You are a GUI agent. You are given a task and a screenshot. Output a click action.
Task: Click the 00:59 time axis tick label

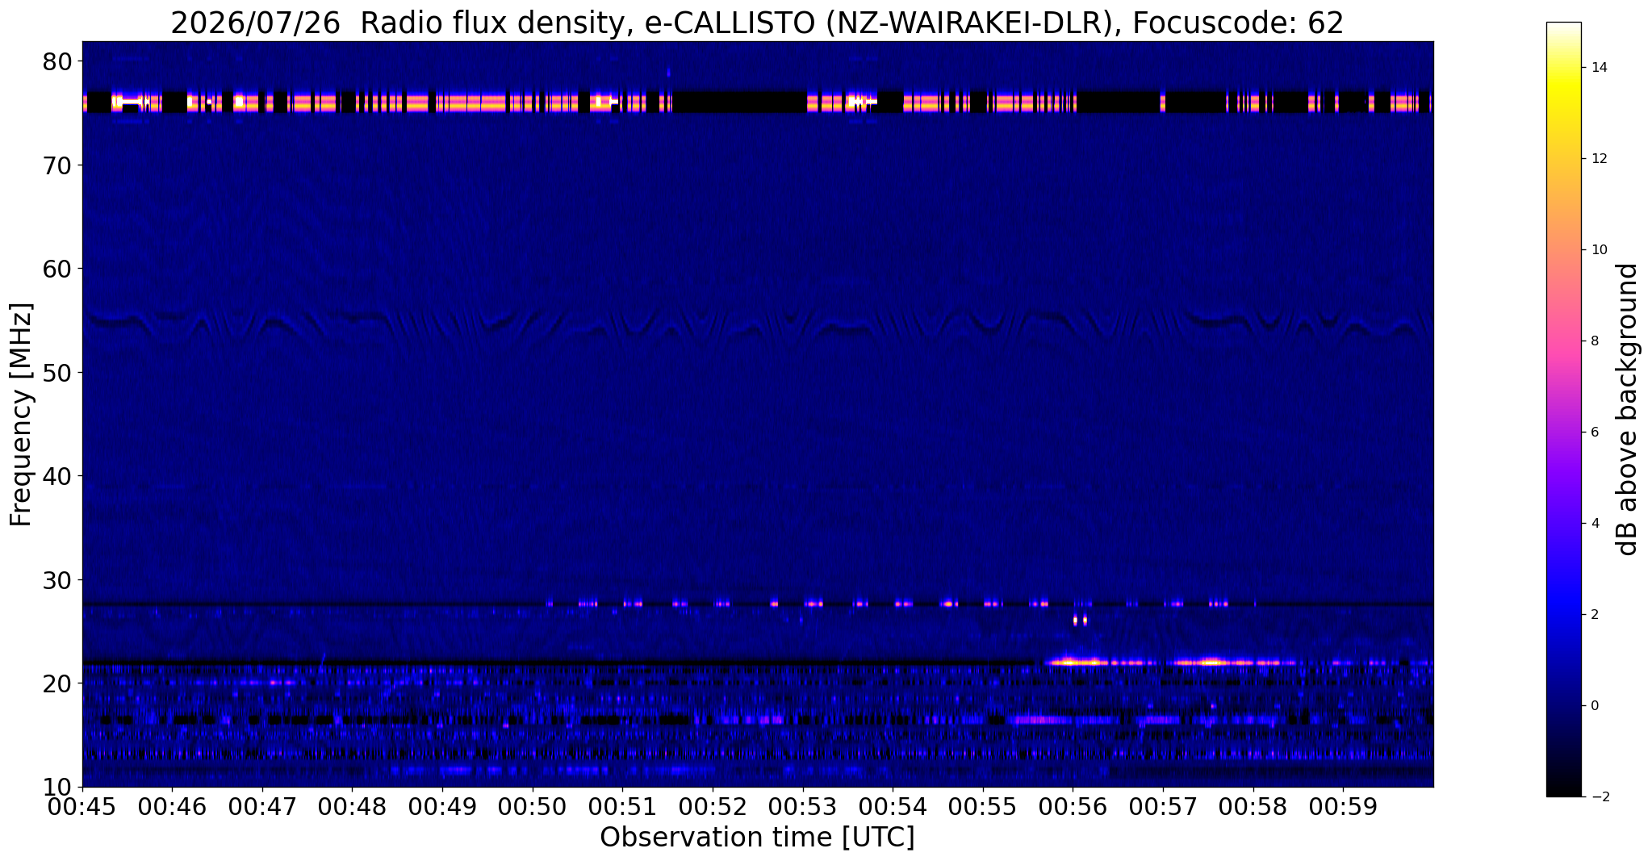click(x=1343, y=807)
